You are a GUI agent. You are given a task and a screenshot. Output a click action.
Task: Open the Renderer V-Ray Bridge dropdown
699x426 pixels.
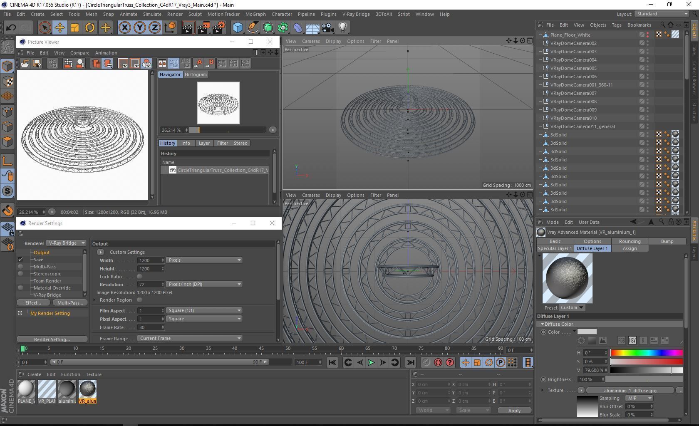coord(67,243)
